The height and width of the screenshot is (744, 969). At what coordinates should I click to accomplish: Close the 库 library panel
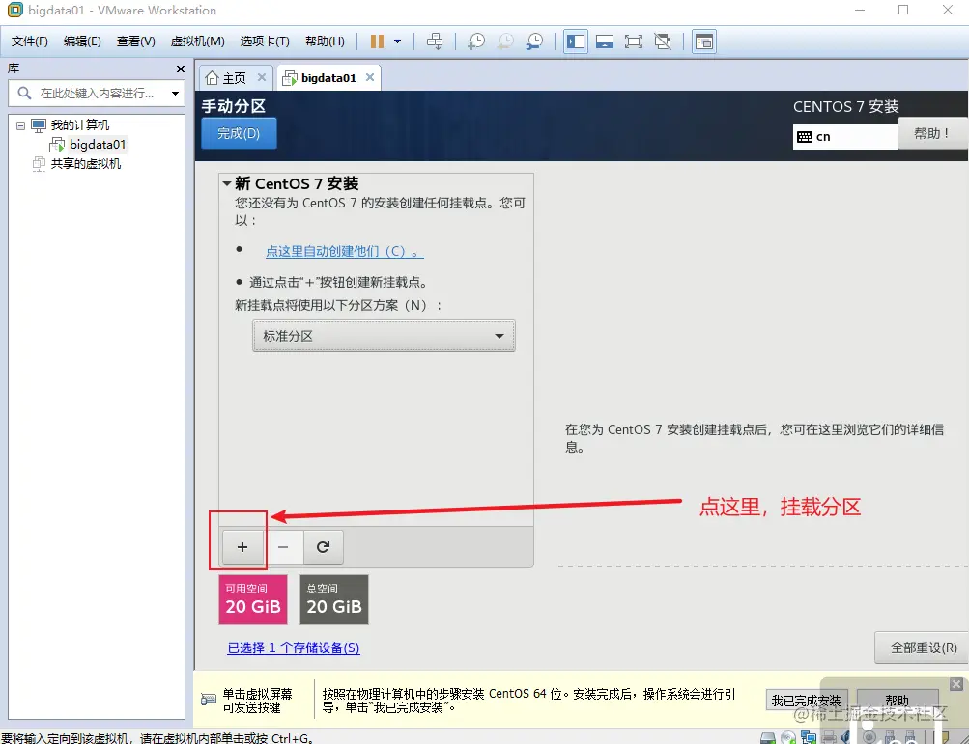[x=181, y=69]
